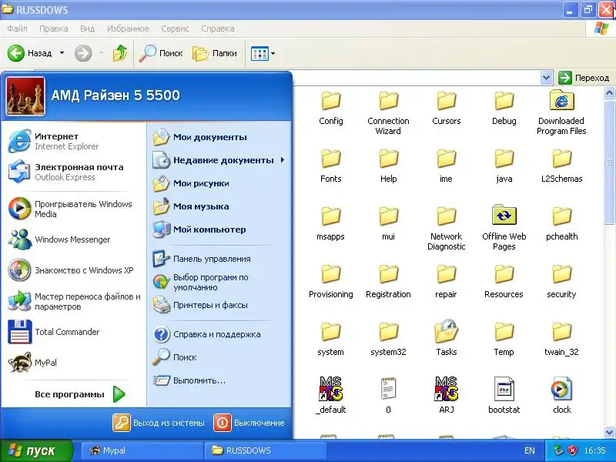Screen dimensions: 616x462
Task: Launch Мастер переноса файлов и параметров
Action: 73,301
